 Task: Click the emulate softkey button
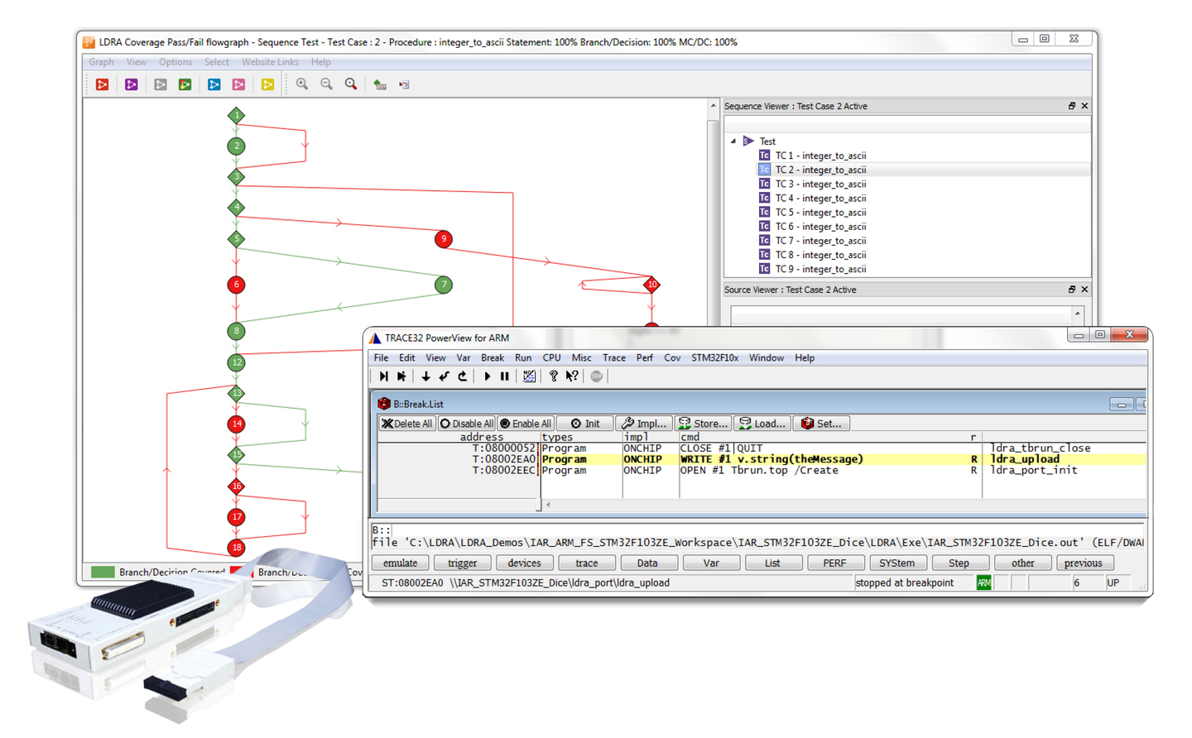401,563
